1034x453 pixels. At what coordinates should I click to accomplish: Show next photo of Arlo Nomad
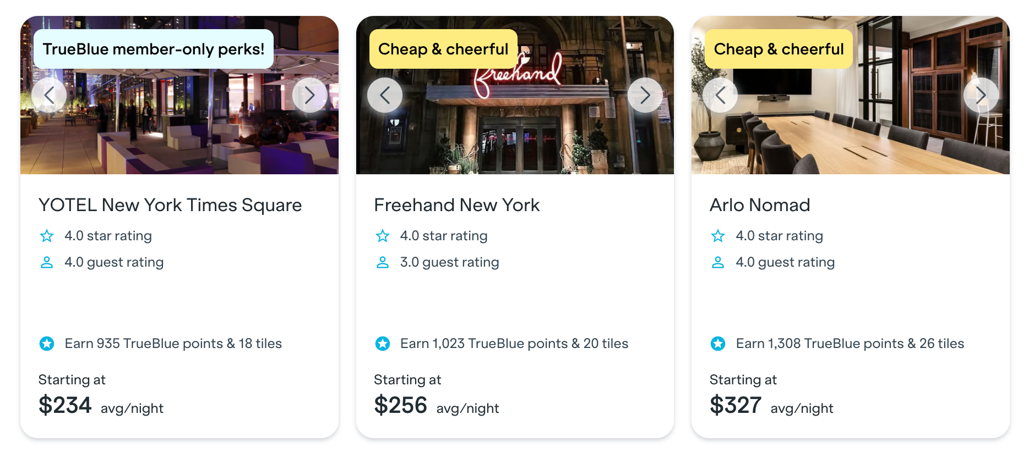coord(981,95)
